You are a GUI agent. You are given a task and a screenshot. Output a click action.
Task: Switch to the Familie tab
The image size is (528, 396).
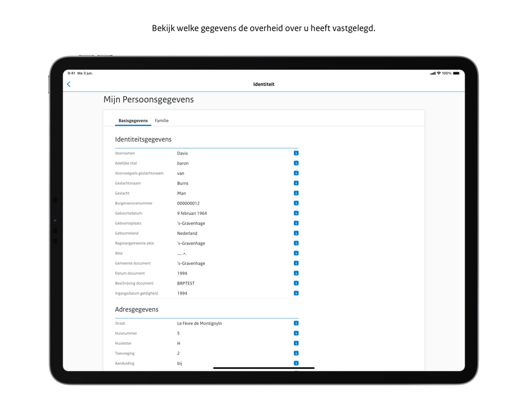click(162, 120)
